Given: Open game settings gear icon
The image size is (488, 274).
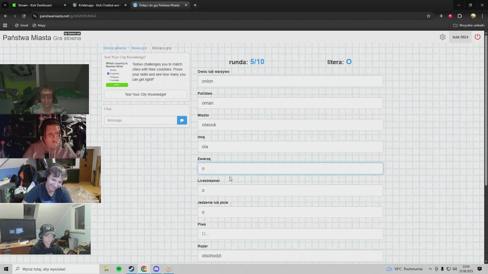Looking at the screenshot, I should click(x=442, y=37).
